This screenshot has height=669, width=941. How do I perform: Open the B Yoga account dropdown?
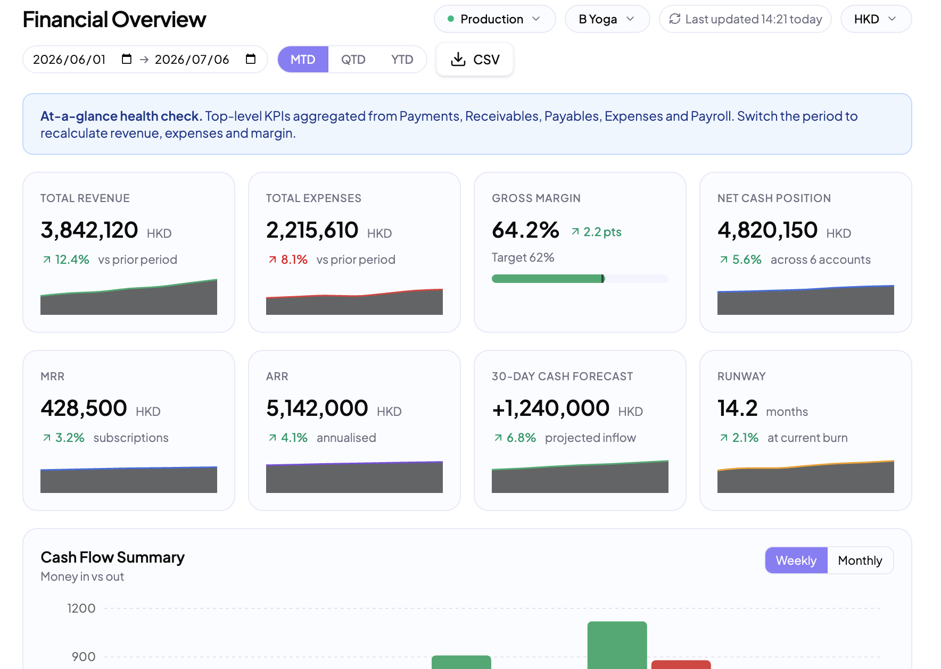coord(607,19)
